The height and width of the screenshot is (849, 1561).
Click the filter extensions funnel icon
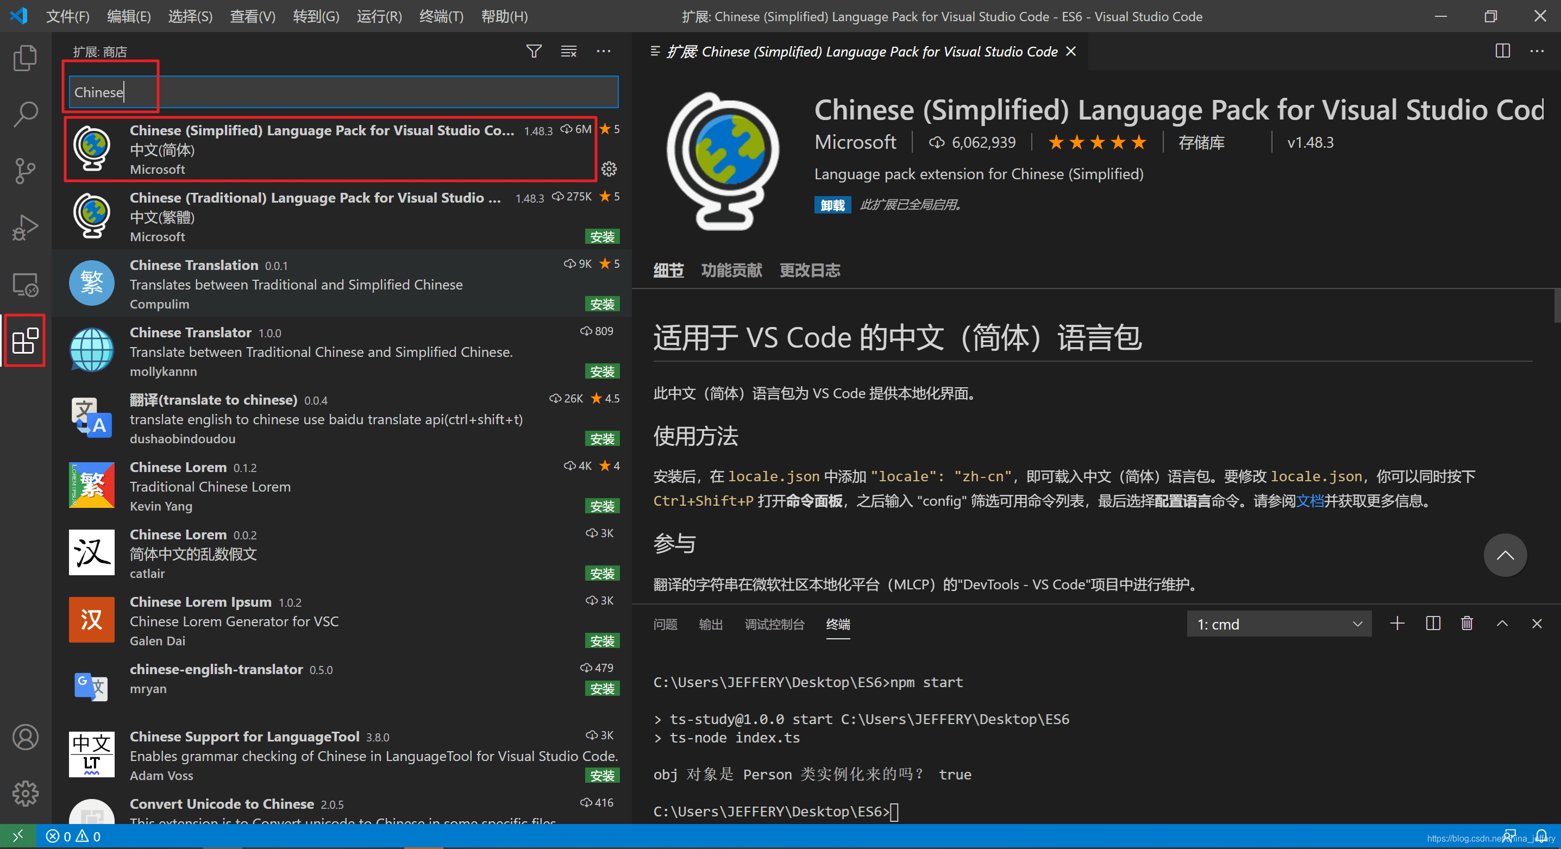pyautogui.click(x=534, y=52)
